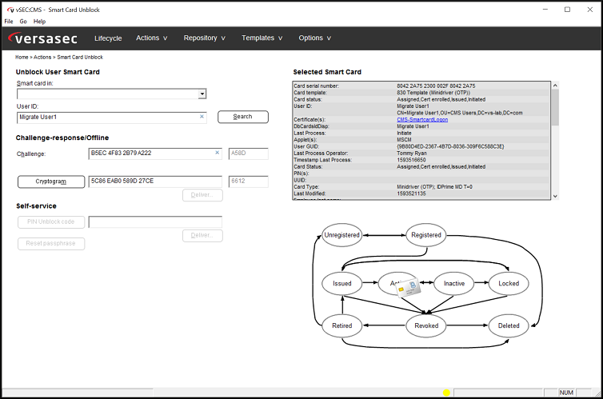The width and height of the screenshot is (603, 399).
Task: Open the Help menu
Action: click(39, 22)
